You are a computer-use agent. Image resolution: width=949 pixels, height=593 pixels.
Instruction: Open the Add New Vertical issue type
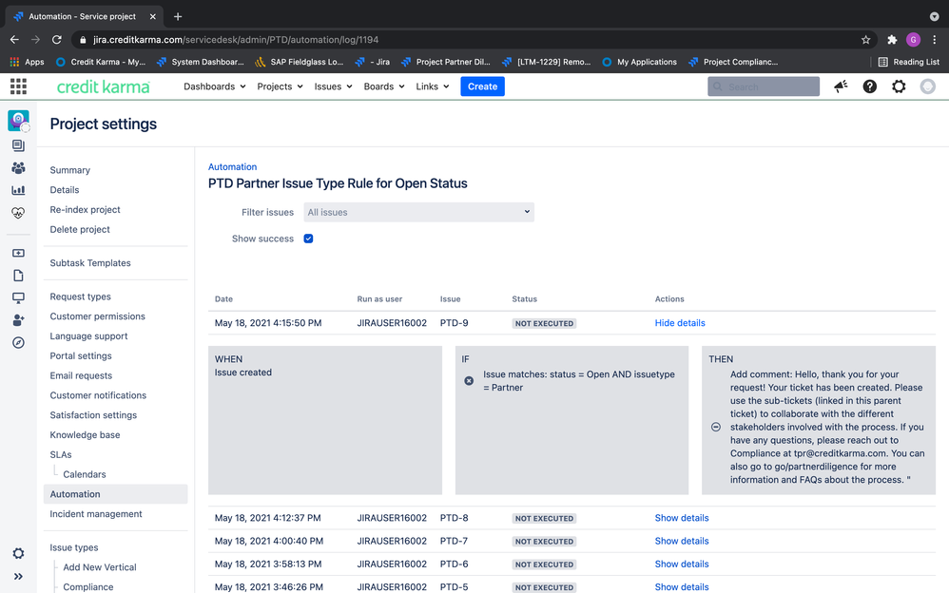pos(100,567)
